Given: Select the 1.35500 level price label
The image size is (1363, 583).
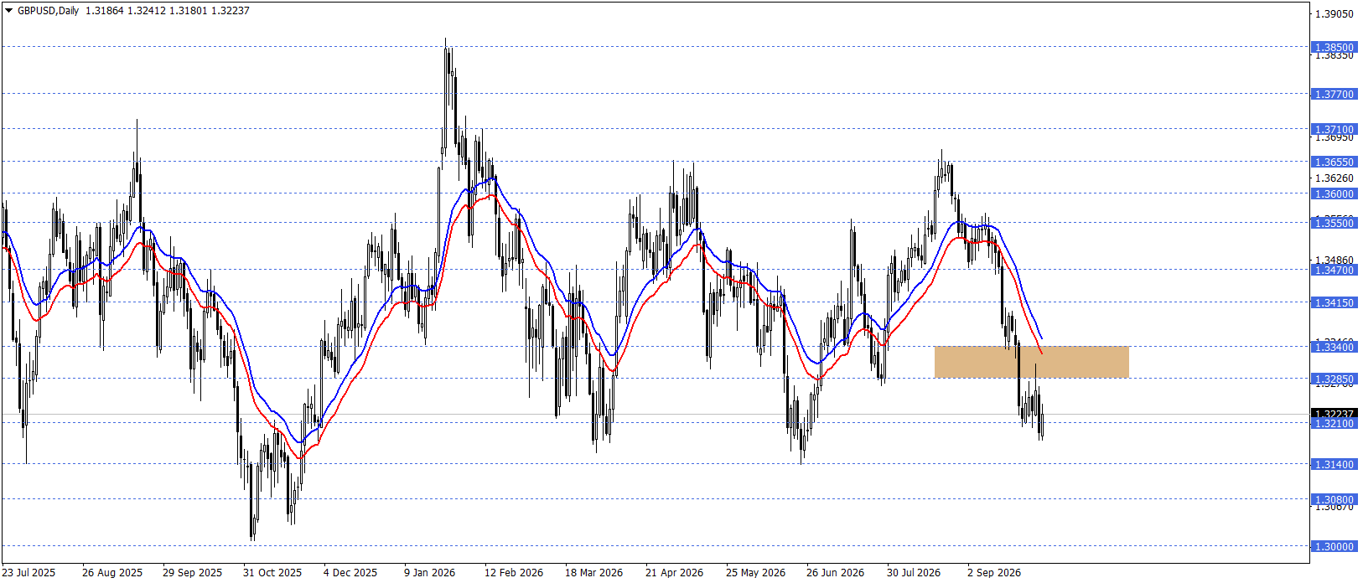Looking at the screenshot, I should 1334,223.
